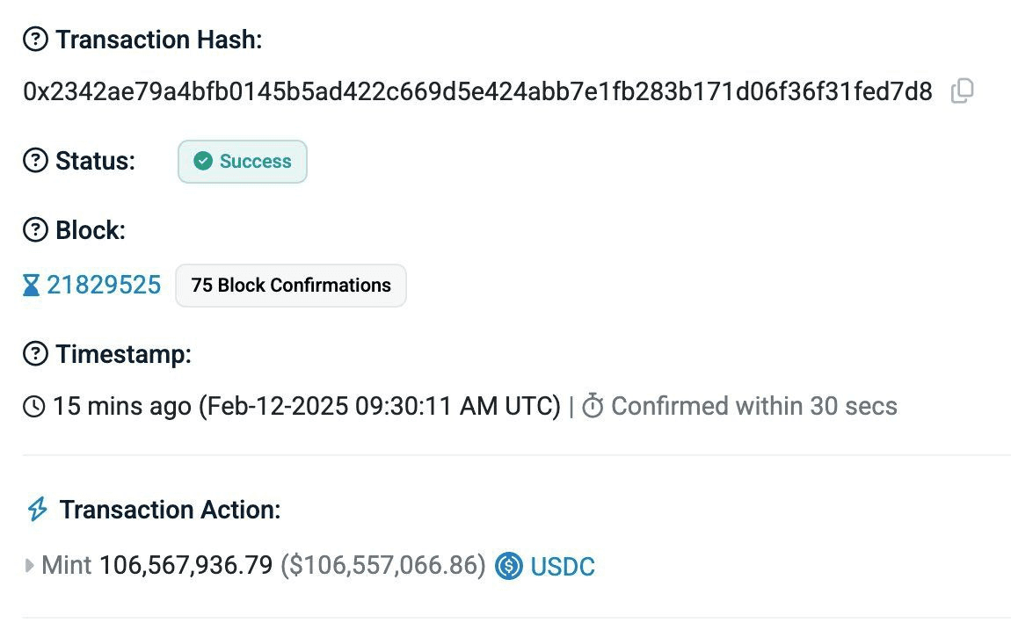Viewport: 1011px width, 623px height.
Task: Click the 75 Block Confirmations badge
Action: (291, 286)
